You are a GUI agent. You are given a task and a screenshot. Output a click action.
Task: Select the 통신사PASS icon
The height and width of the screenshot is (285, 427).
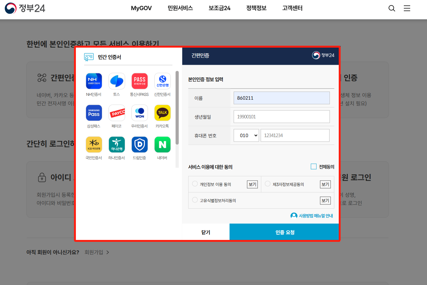139,81
